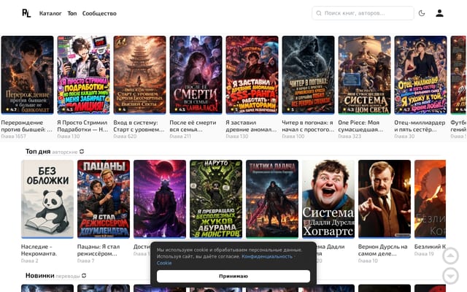Refresh the Новинки section
This screenshot has height=292, width=467.
click(x=84, y=276)
